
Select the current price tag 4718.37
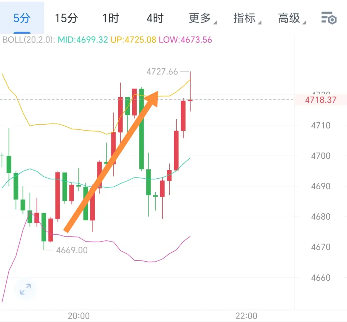tap(320, 100)
